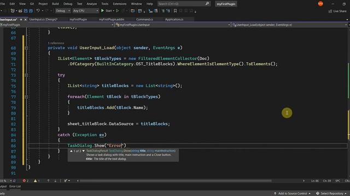The width and height of the screenshot is (350, 196).
Task: Show next overload in signature tooltip
Action: [x=84, y=151]
